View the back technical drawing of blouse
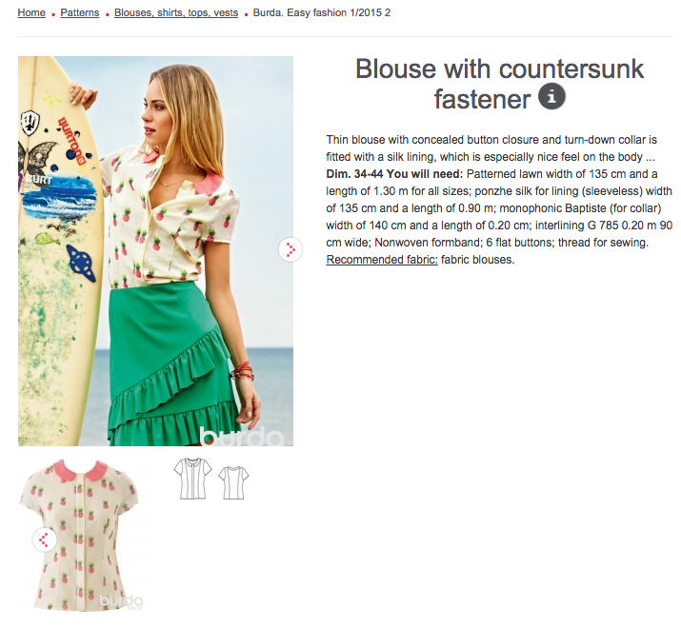This screenshot has width=681, height=628. pos(233,482)
